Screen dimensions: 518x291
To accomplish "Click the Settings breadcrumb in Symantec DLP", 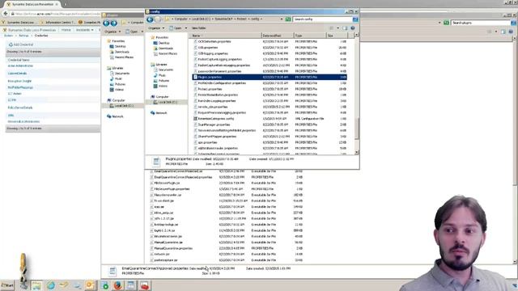I will point(23,36).
